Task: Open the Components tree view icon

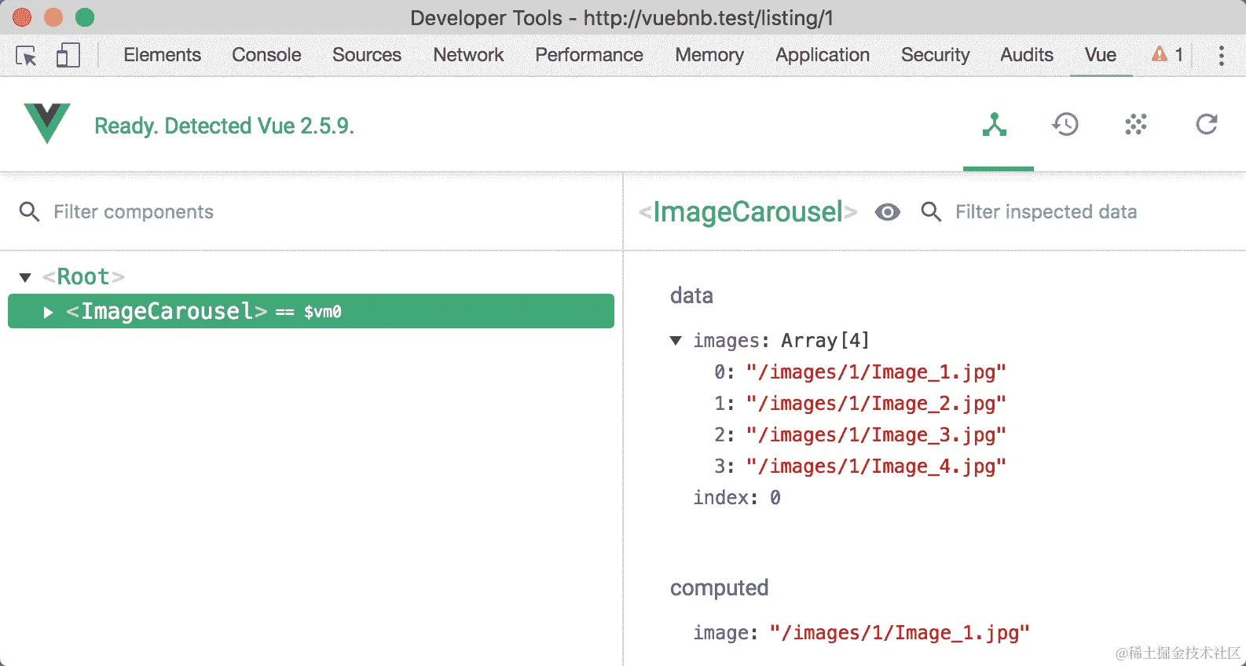Action: pyautogui.click(x=995, y=125)
